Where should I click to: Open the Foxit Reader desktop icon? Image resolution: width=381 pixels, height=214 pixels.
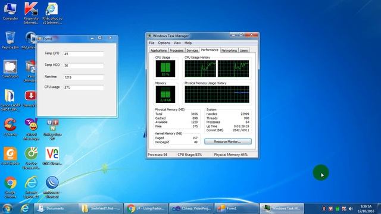10,156
